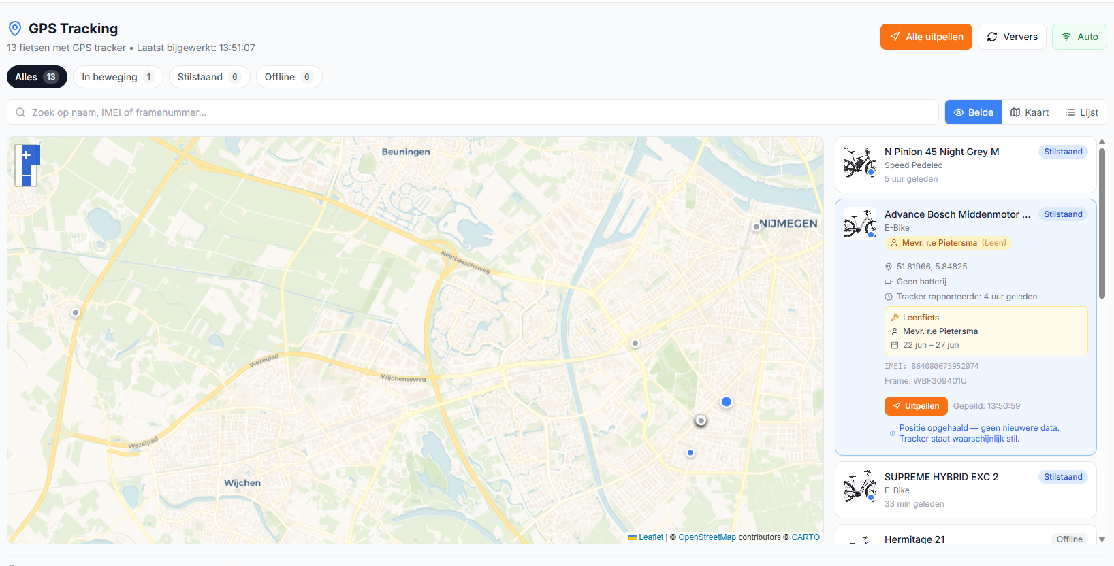Collapse the Advance Bosch Middenmotor card title
1114x566 pixels.
pyautogui.click(x=957, y=214)
